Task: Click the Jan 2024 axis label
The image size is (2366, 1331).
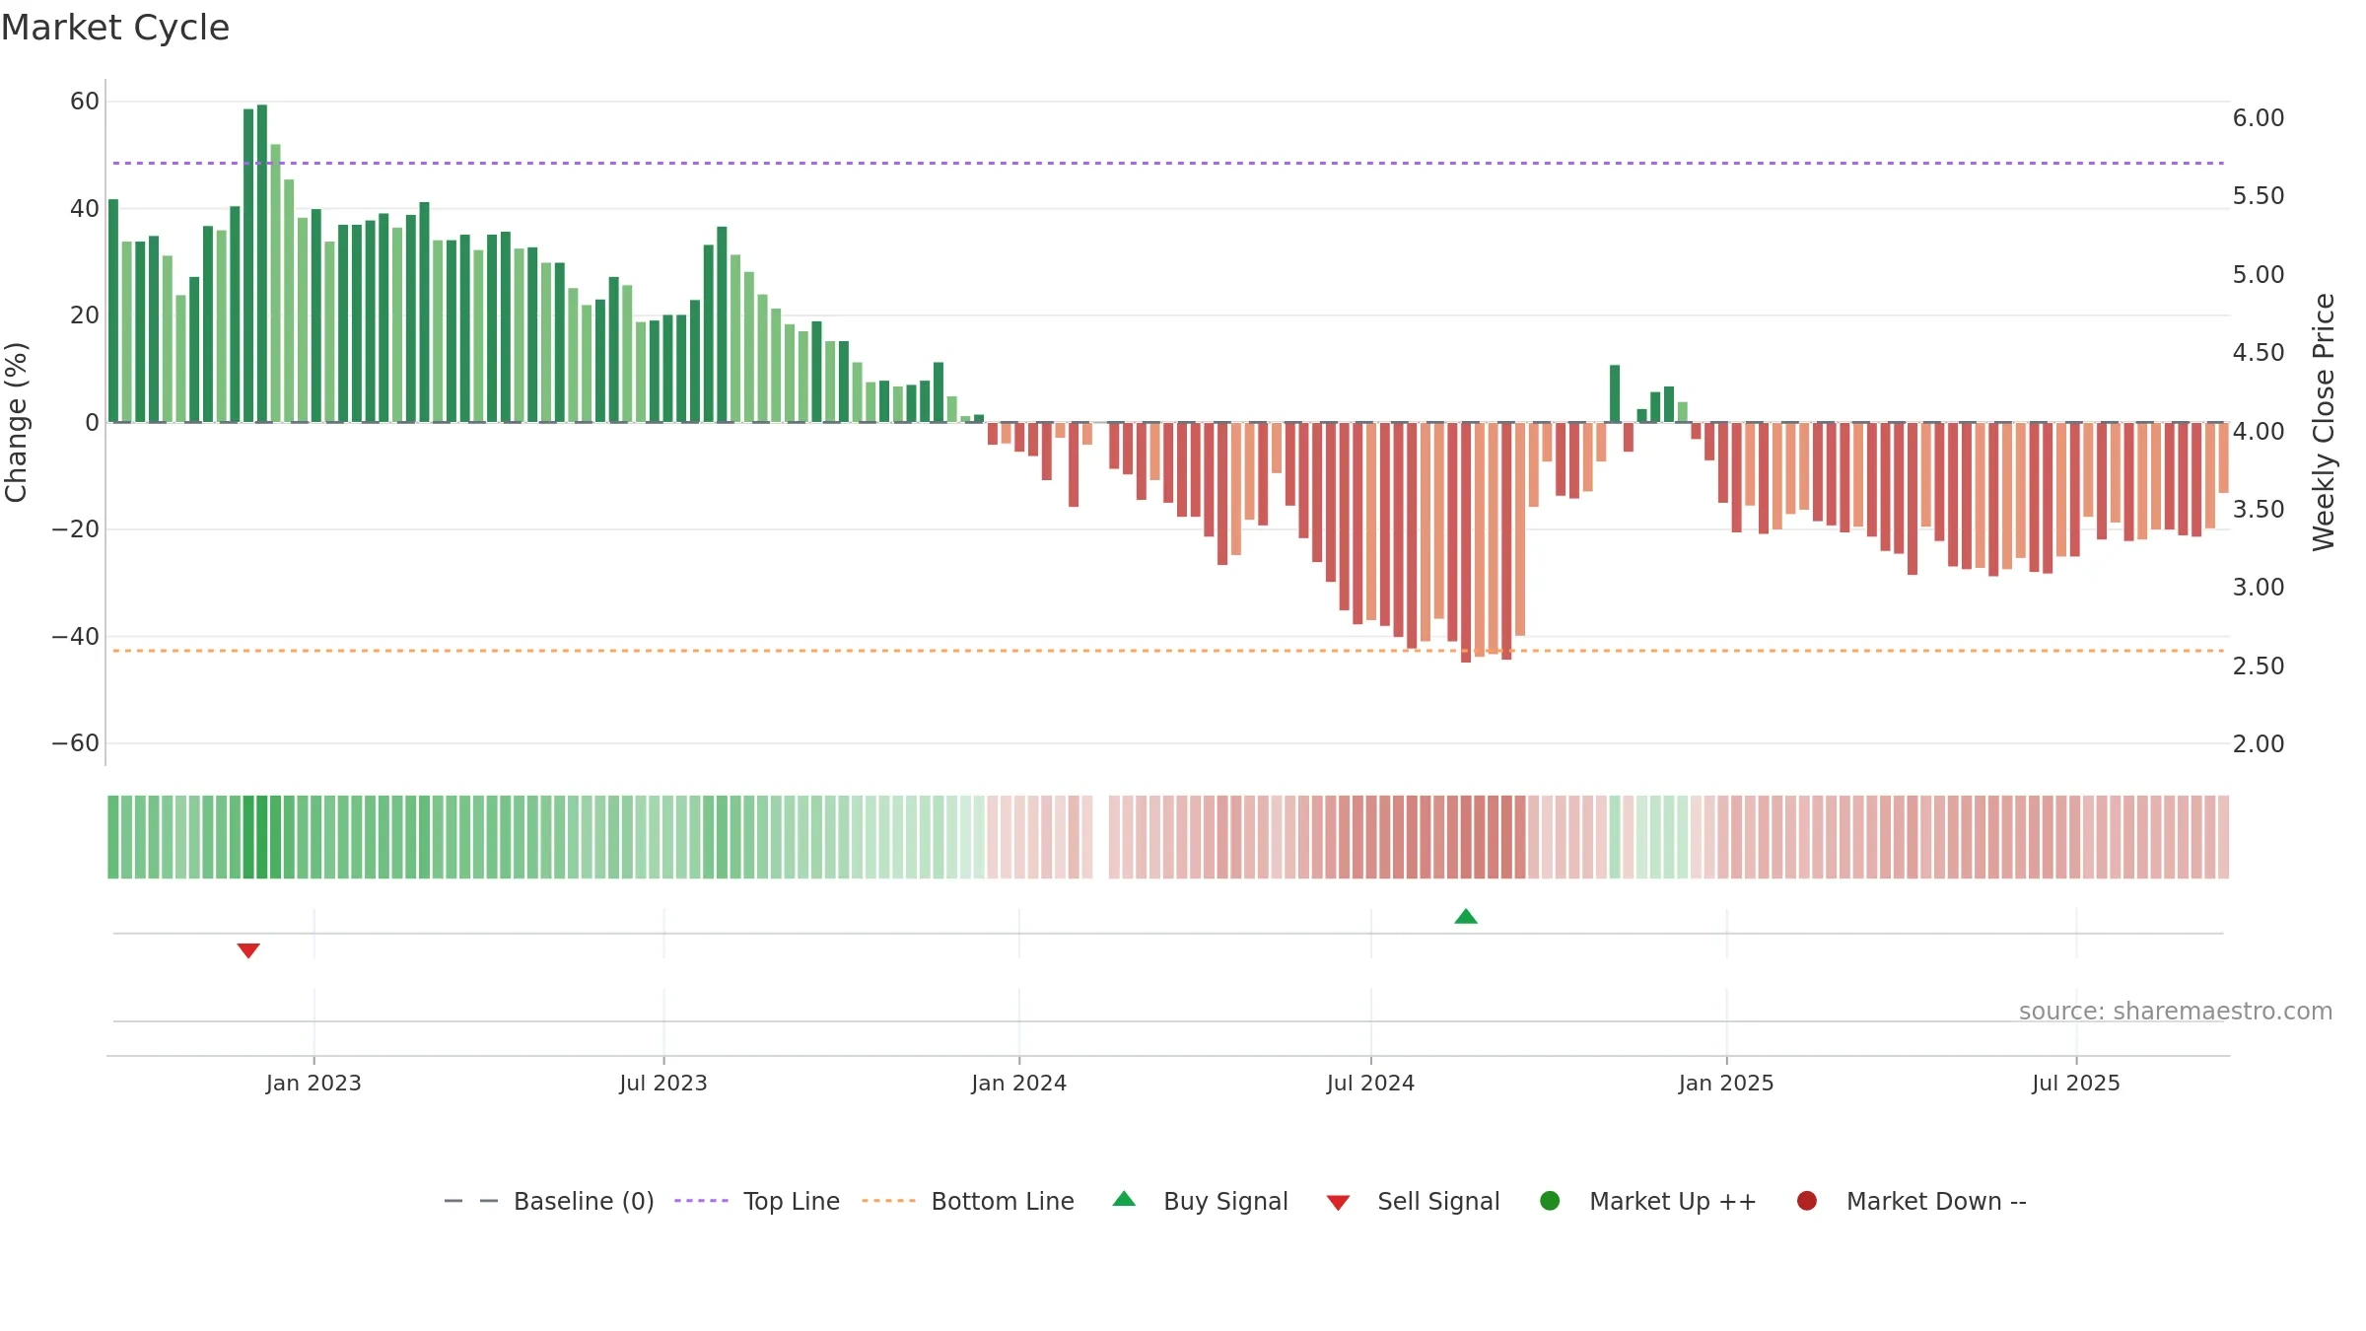Action: (x=1019, y=1084)
